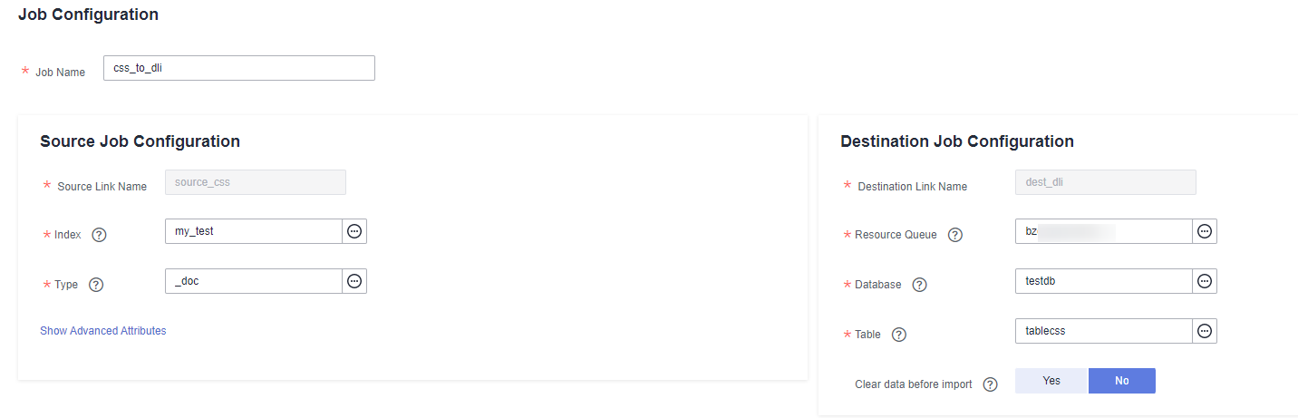1298x418 pixels.
Task: Click help icon for Clear data before import
Action: [x=990, y=384]
